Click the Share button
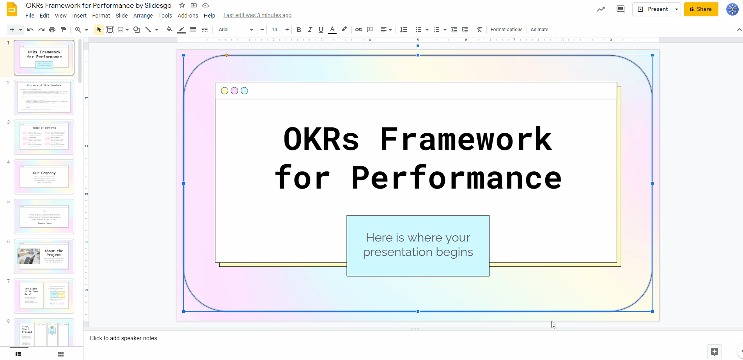 point(700,9)
